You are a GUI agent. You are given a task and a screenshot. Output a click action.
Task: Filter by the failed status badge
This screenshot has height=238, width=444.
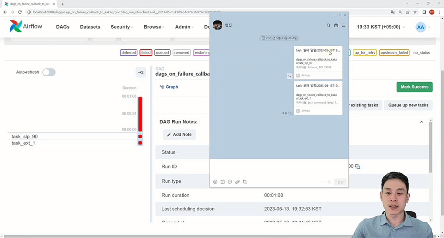point(146,53)
